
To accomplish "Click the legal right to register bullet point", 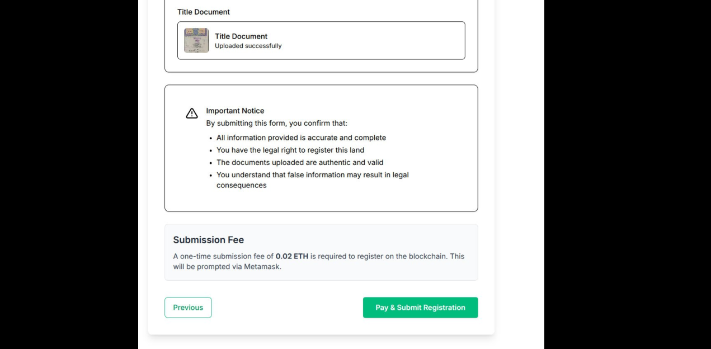I will [290, 150].
